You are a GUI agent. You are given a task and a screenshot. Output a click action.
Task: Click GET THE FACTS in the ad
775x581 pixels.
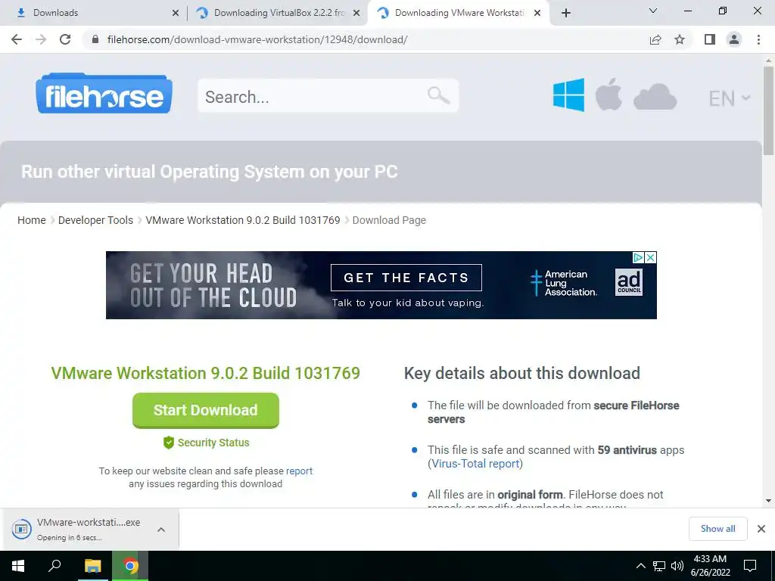tap(406, 278)
